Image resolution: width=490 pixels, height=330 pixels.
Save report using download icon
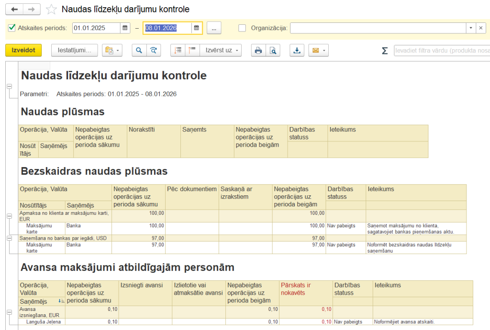tap(297, 50)
